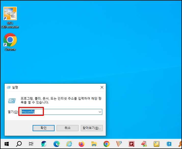Image resolution: width=182 pixels, height=149 pixels.
Task: Browse files with 찾아보기(B)... button
Action: (92, 128)
